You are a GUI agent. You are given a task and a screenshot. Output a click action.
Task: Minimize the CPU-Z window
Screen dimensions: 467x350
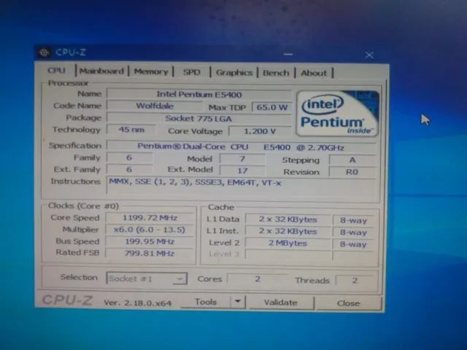(x=288, y=55)
